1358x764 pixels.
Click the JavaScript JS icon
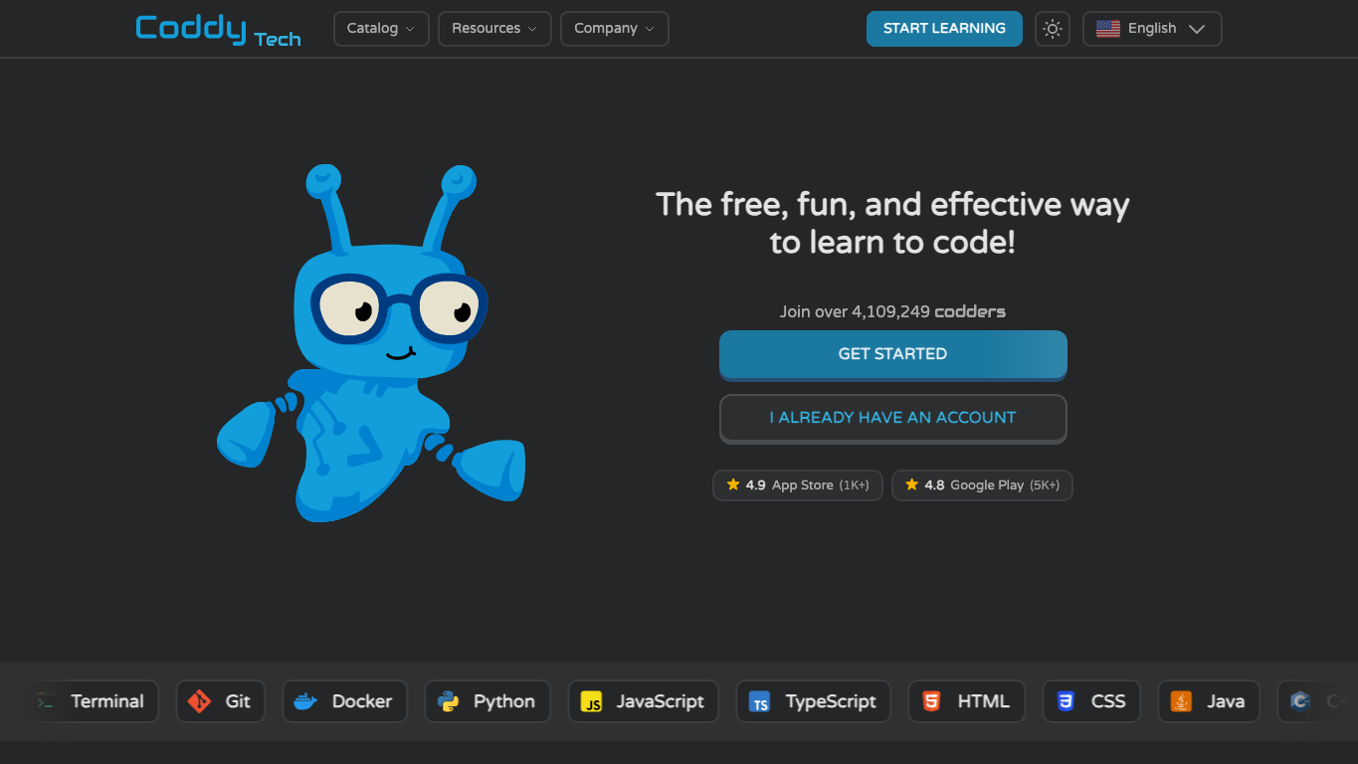point(591,702)
